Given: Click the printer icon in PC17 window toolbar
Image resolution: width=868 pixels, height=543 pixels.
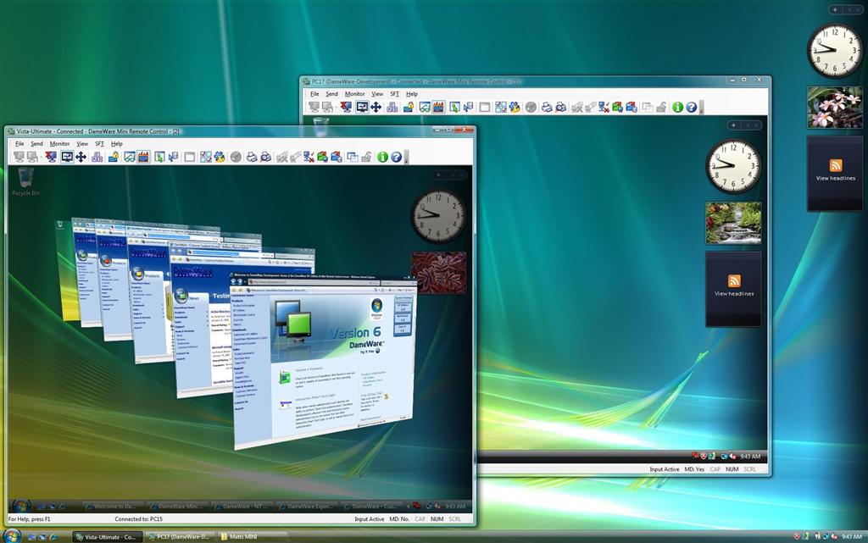Looking at the screenshot, I should tap(548, 107).
